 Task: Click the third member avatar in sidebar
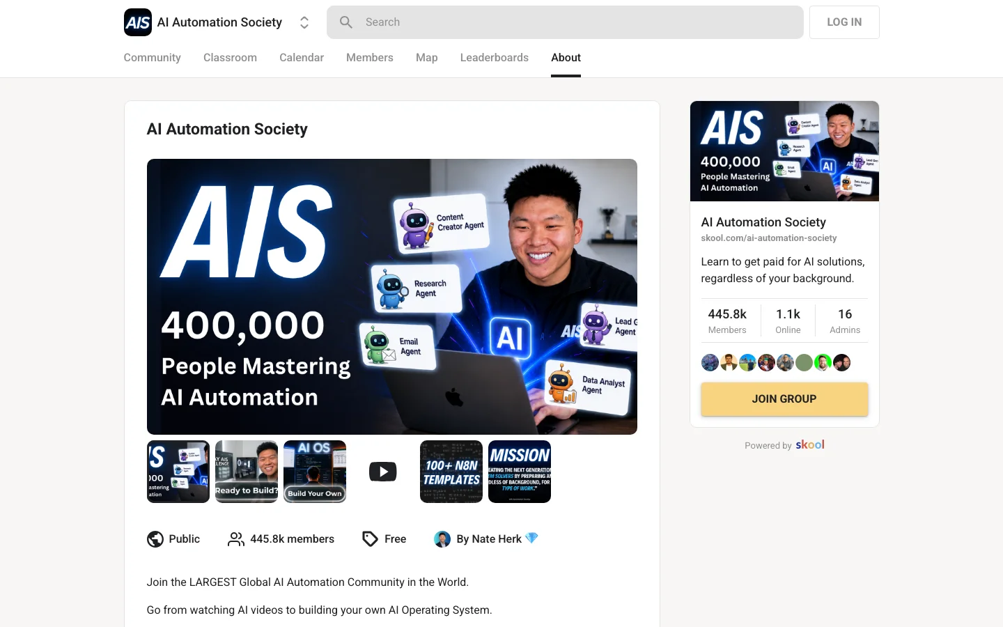tap(747, 363)
